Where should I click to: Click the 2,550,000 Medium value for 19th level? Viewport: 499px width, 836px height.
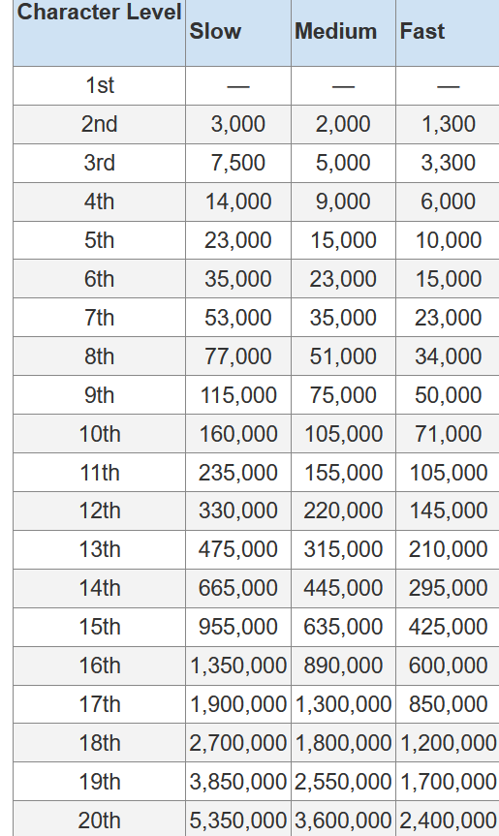(x=343, y=782)
